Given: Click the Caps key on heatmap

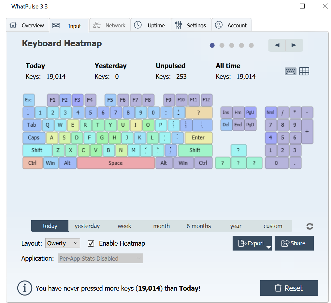Looking at the screenshot, I should [x=34, y=137].
